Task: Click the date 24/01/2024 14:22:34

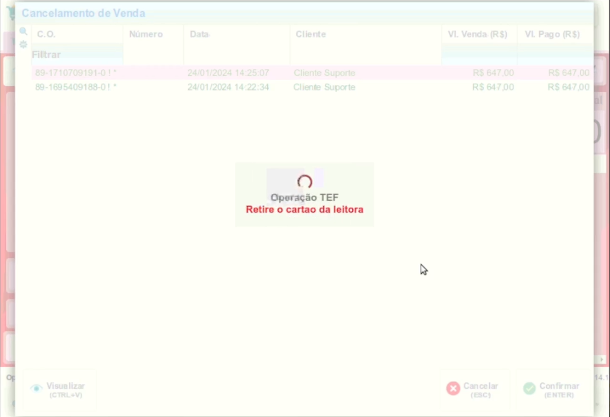Action: pos(228,87)
